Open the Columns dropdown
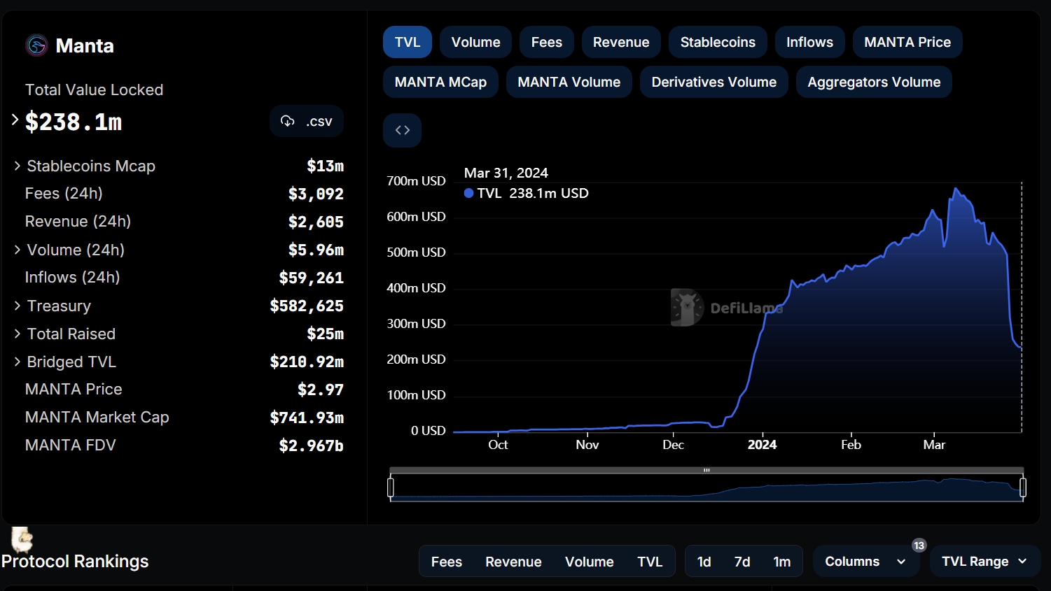 (x=865, y=562)
